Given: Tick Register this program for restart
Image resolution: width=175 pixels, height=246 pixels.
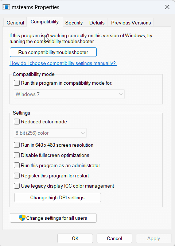Looking at the screenshot, I should pyautogui.click(x=17, y=176).
